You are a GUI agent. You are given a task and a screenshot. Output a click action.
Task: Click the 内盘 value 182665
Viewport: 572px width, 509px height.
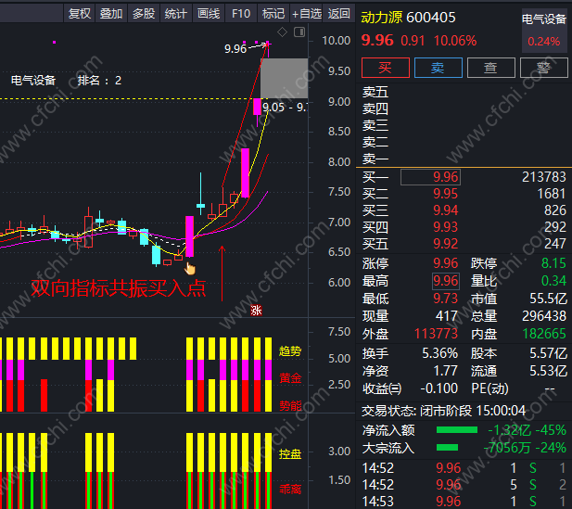pyautogui.click(x=544, y=334)
